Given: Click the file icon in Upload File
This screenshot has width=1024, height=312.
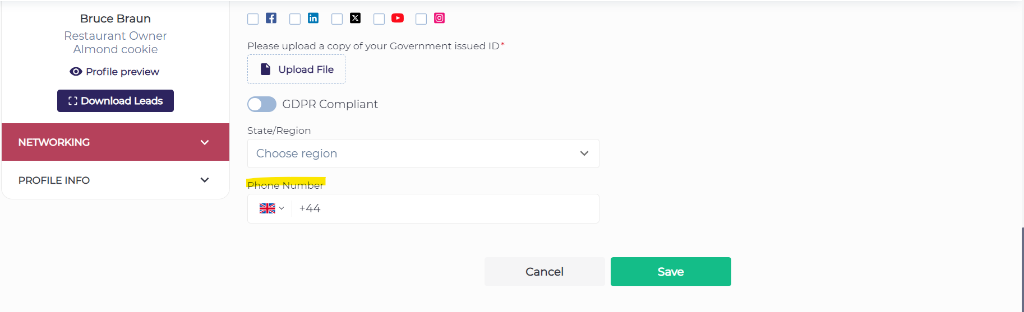Looking at the screenshot, I should tap(266, 69).
